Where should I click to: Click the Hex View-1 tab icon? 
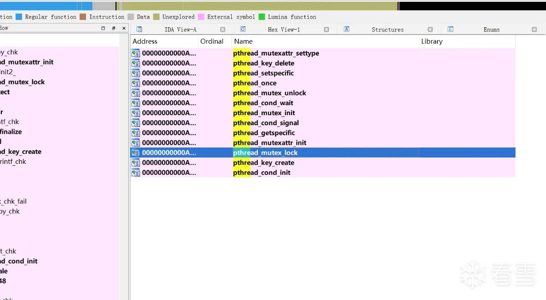243,29
